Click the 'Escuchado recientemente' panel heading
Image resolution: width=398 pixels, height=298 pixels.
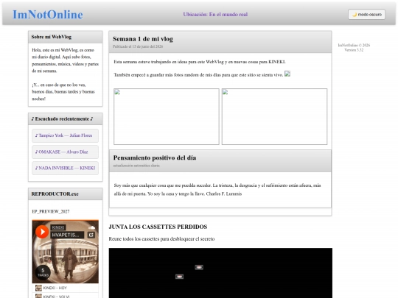coord(62,119)
